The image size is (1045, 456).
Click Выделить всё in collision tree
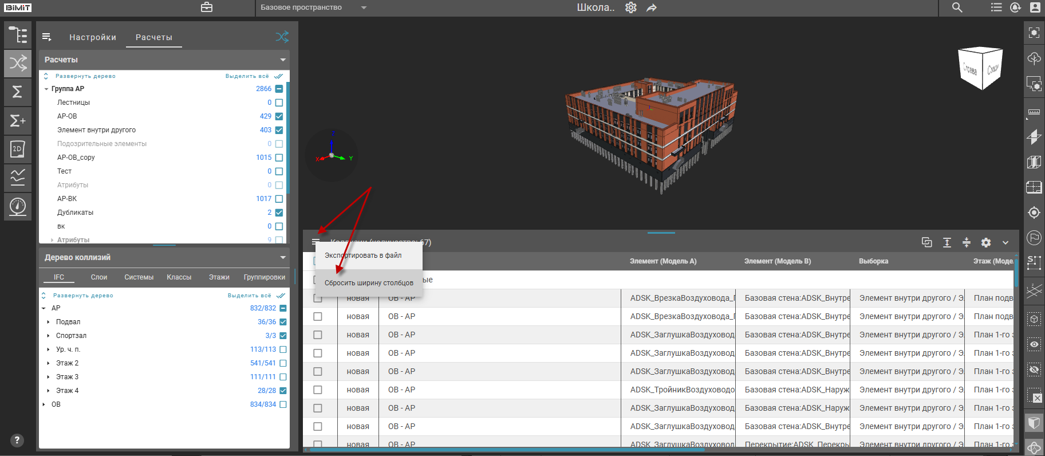coord(250,296)
